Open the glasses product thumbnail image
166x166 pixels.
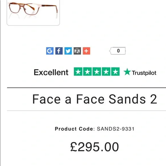pos(33,12)
